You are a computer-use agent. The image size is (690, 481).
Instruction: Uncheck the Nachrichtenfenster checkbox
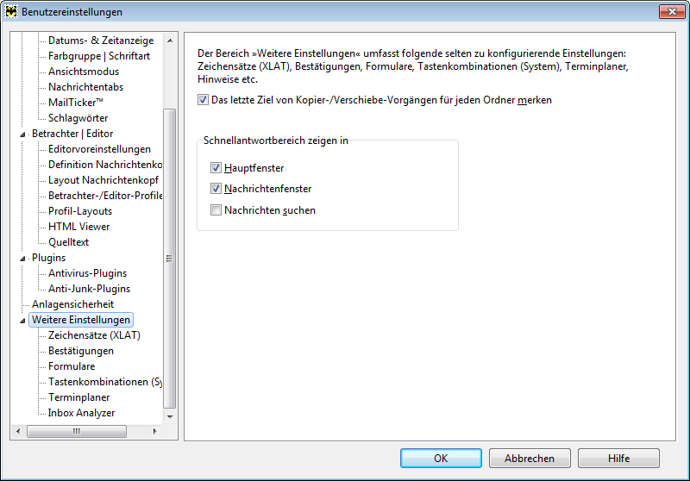[216, 189]
